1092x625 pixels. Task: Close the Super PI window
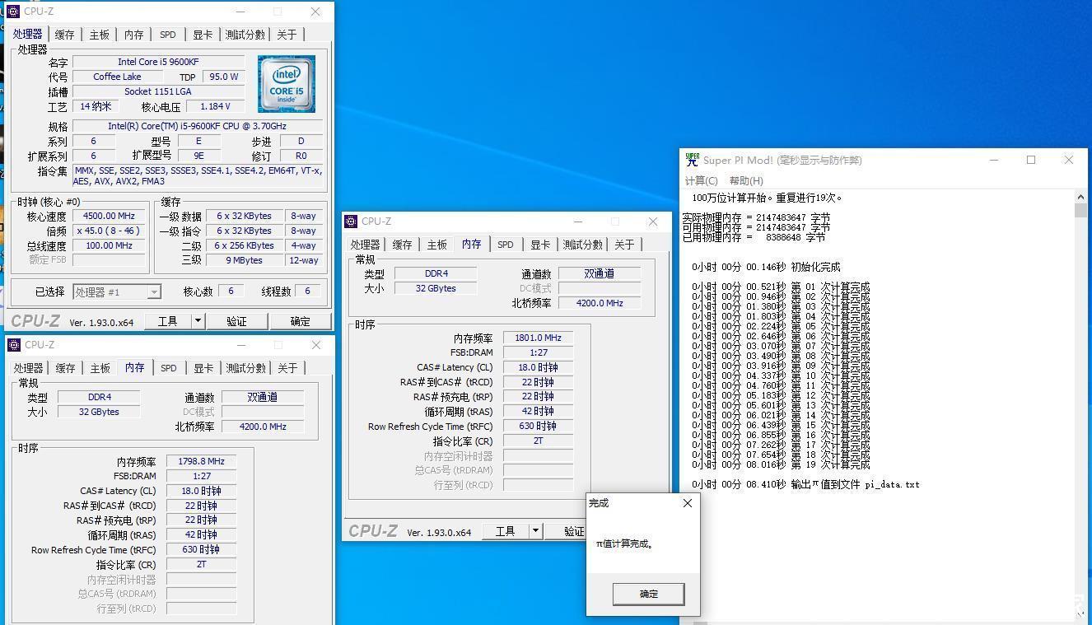(x=1069, y=160)
